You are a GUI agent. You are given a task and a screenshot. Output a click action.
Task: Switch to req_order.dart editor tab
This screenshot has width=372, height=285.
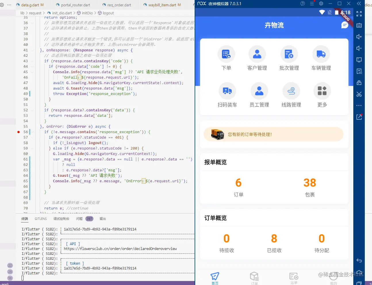point(117,5)
